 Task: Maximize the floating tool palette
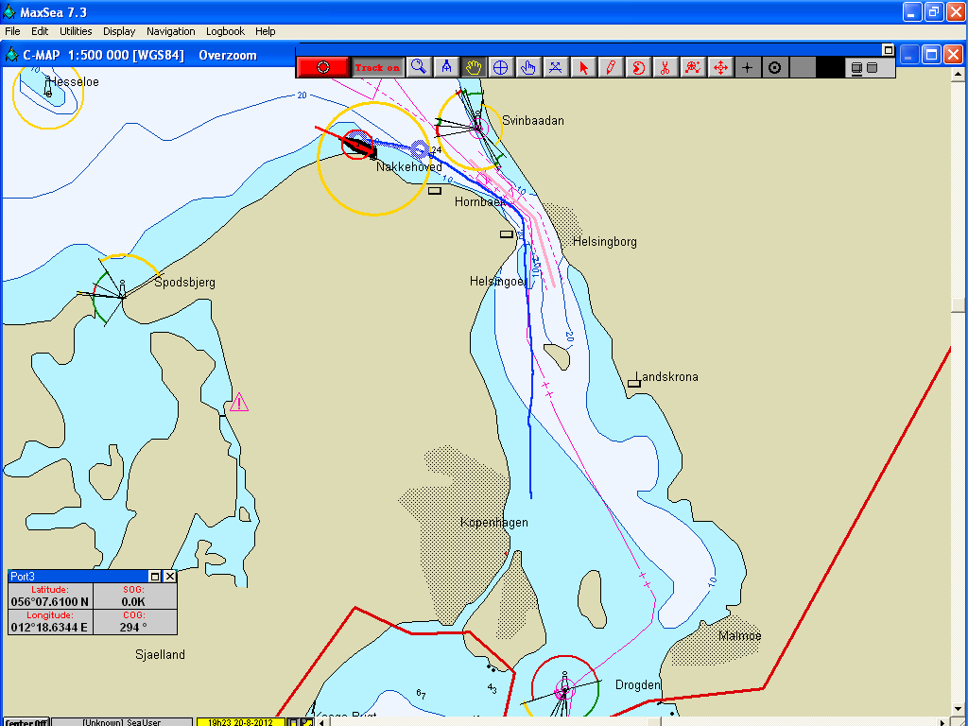click(x=888, y=50)
